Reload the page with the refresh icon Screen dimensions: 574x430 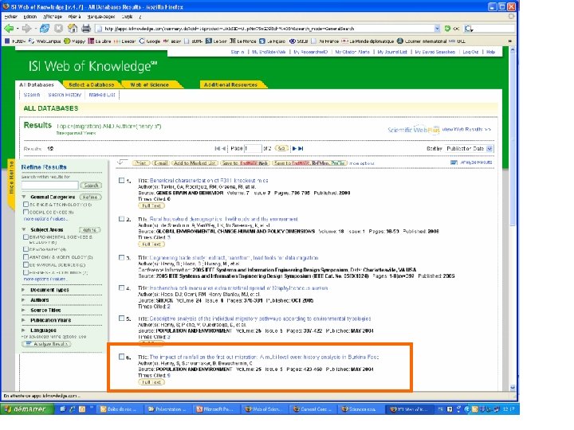45,28
